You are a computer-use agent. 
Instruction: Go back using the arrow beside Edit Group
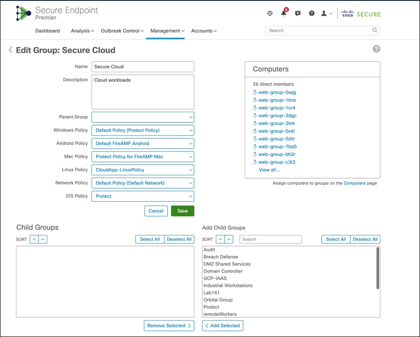pos(11,50)
